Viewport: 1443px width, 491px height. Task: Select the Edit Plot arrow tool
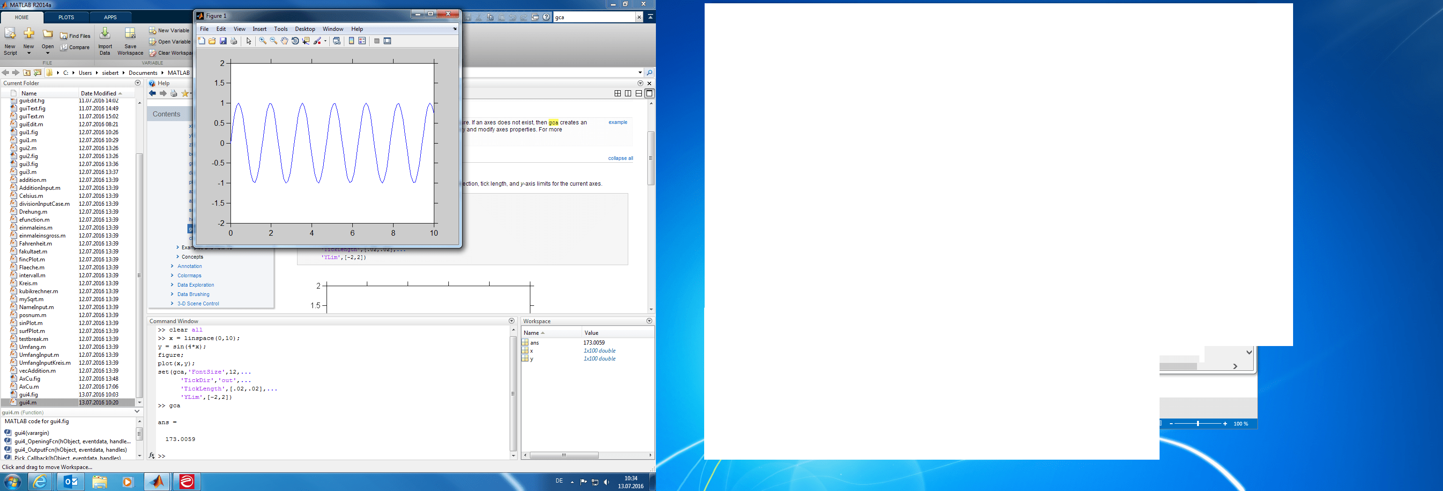click(x=249, y=41)
